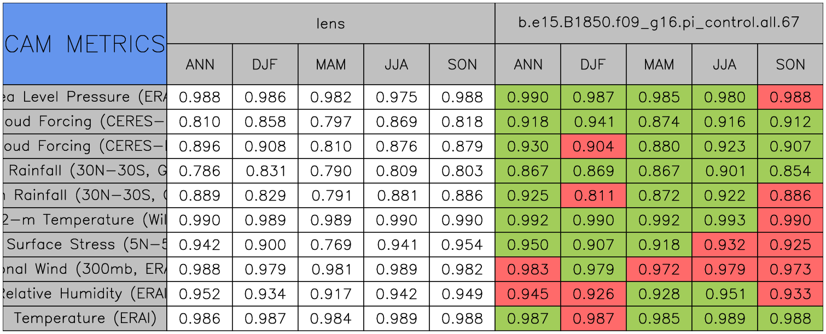Select the SON column header under lens
Screen dimensions: 826x334
pyautogui.click(x=462, y=65)
